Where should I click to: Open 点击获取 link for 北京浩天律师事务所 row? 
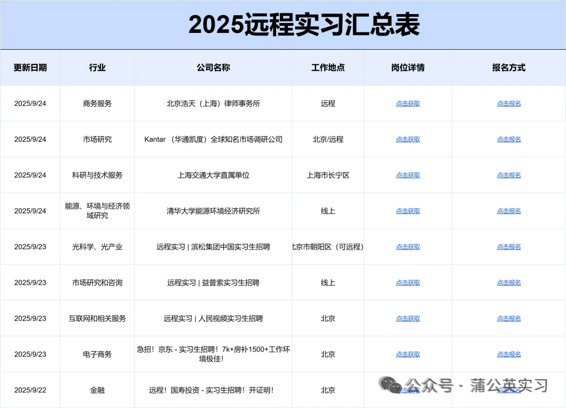tap(408, 104)
